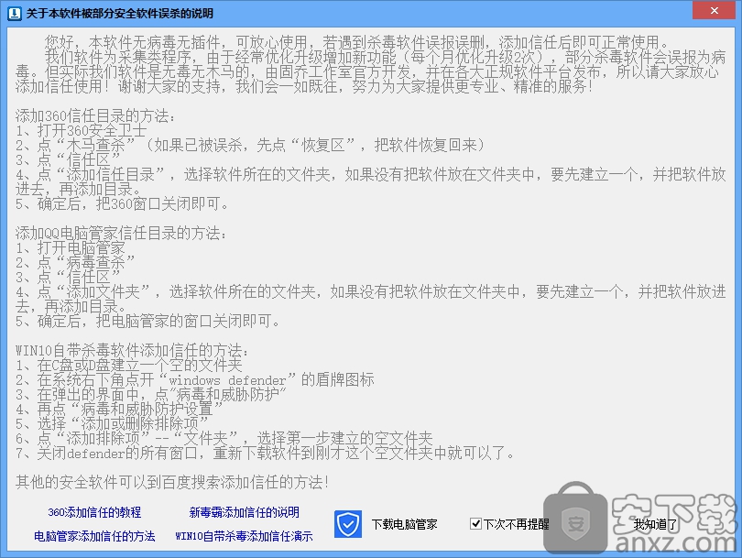The width and height of the screenshot is (742, 558).
Task: Open the 新毒霸添加信任的说明 link
Action: click(x=244, y=512)
